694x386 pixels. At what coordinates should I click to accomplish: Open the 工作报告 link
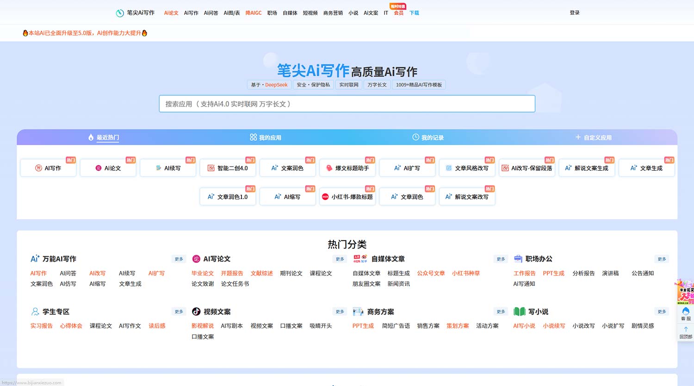click(524, 274)
